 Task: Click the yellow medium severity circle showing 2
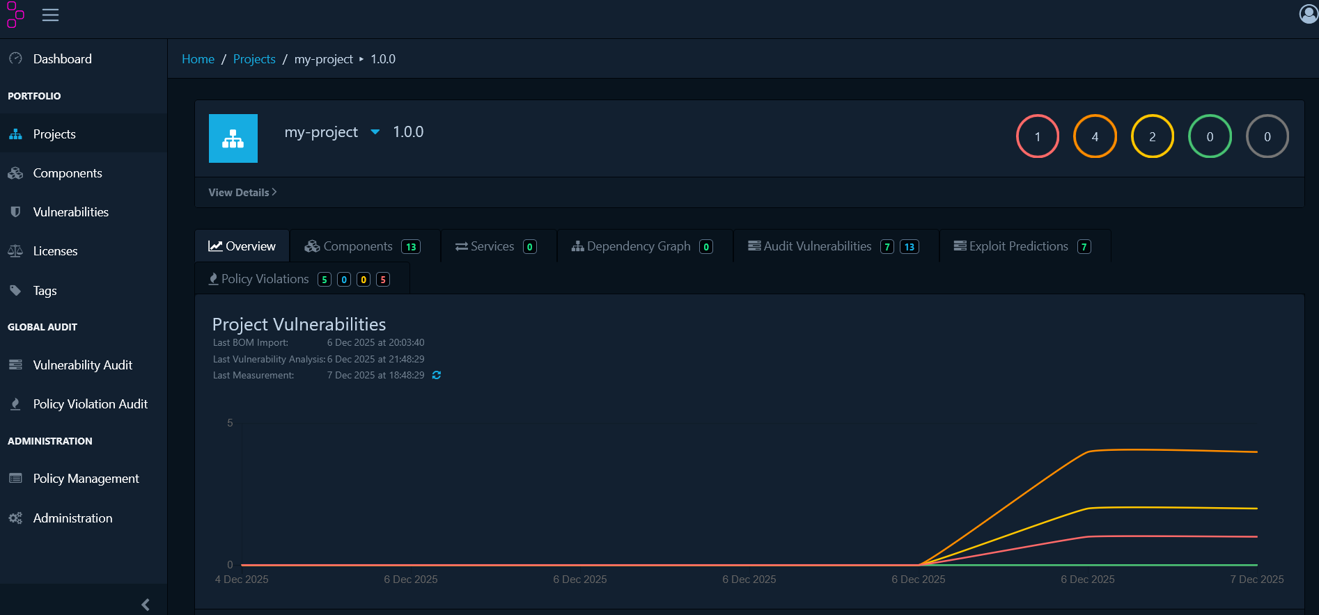click(1153, 136)
